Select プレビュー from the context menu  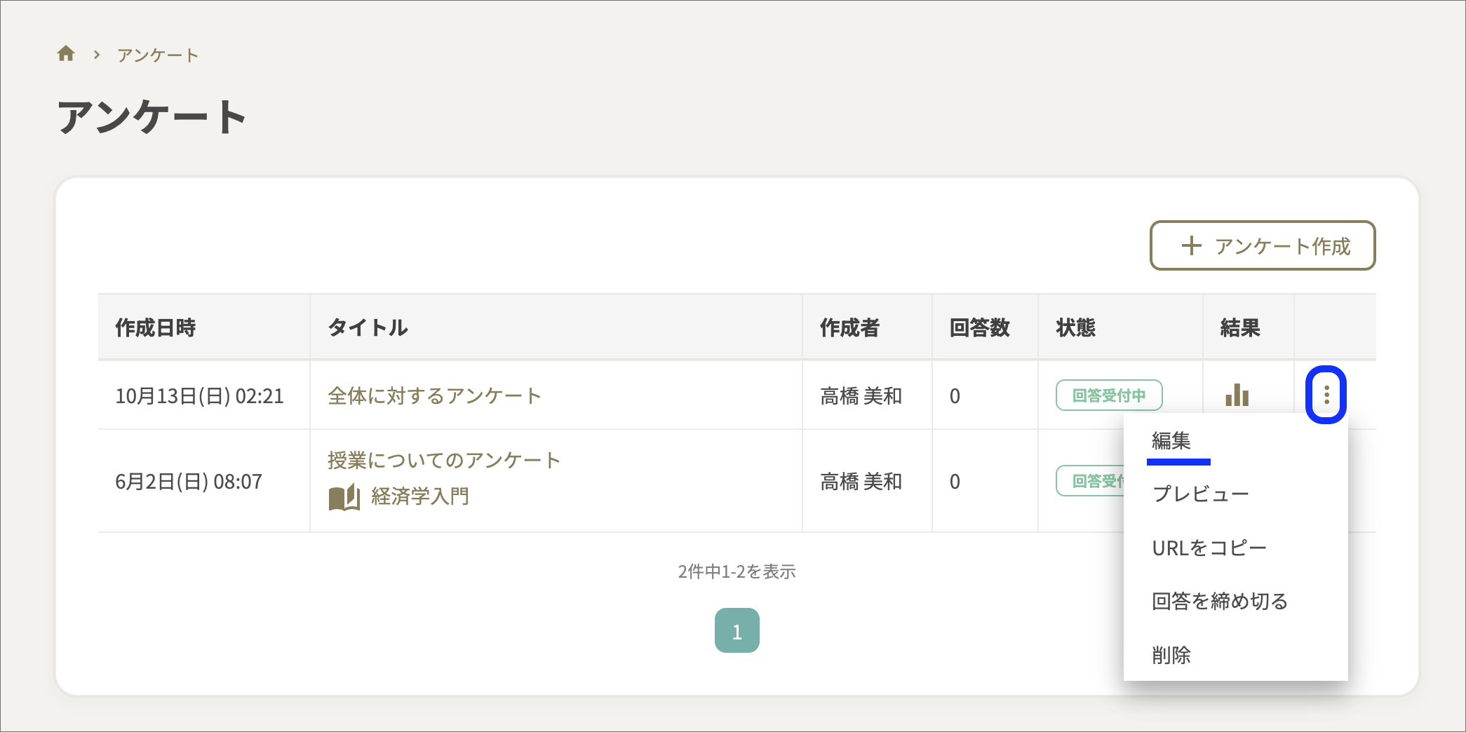pyautogui.click(x=1201, y=494)
